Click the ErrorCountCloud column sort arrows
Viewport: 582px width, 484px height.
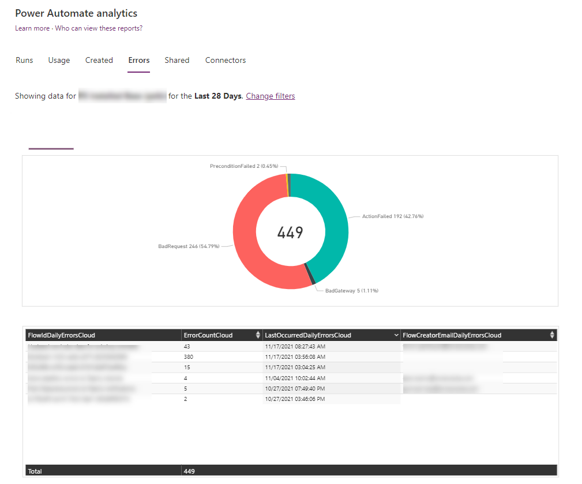tap(258, 335)
